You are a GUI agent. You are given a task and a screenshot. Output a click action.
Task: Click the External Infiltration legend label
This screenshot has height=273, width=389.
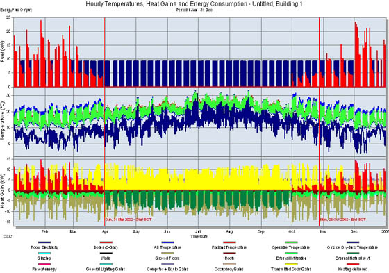click(x=291, y=258)
